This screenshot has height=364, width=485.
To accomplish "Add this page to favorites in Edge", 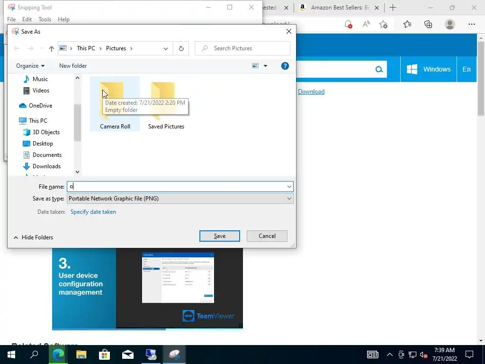I will coord(383,25).
